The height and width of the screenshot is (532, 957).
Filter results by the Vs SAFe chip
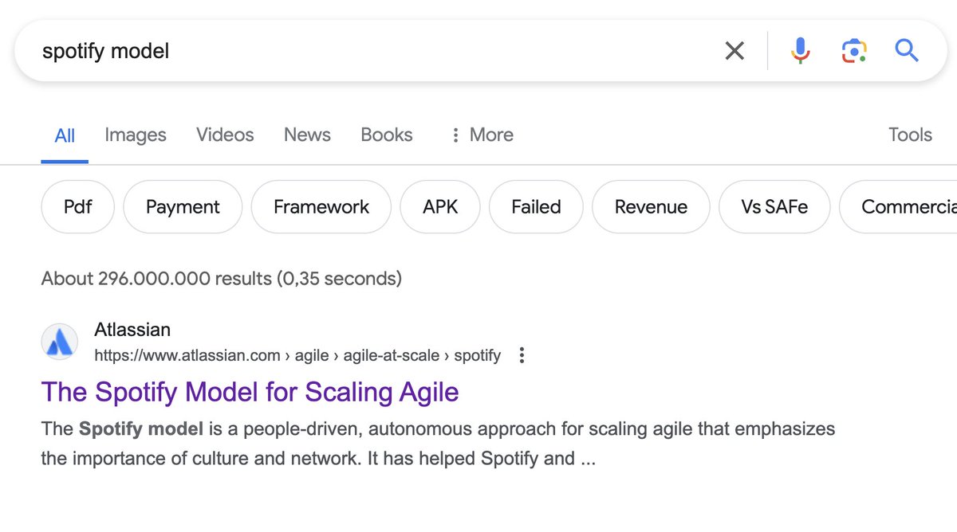pos(774,207)
